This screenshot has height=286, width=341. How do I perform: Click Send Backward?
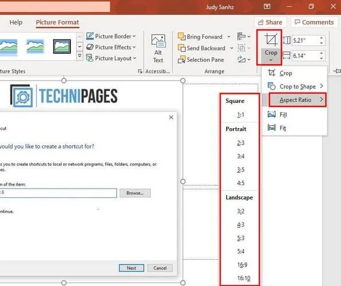[x=201, y=48]
